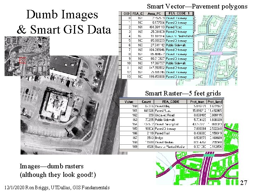Click the Value column header in the raster table
The height and width of the screenshot is (191, 255).
point(129,102)
